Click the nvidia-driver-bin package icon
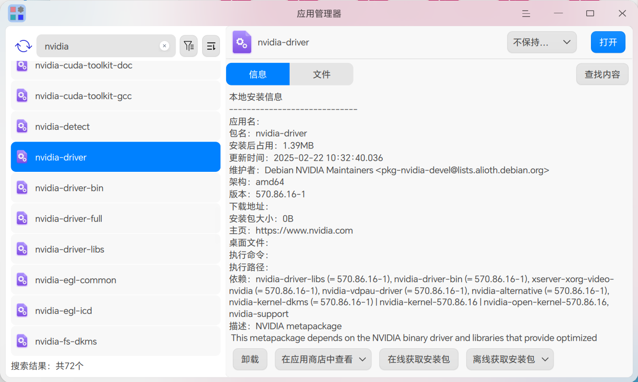 tap(22, 188)
